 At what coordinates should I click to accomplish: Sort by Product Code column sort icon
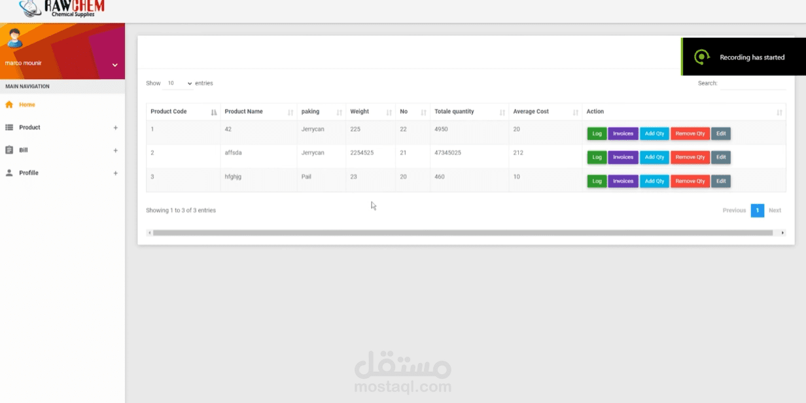coord(214,113)
